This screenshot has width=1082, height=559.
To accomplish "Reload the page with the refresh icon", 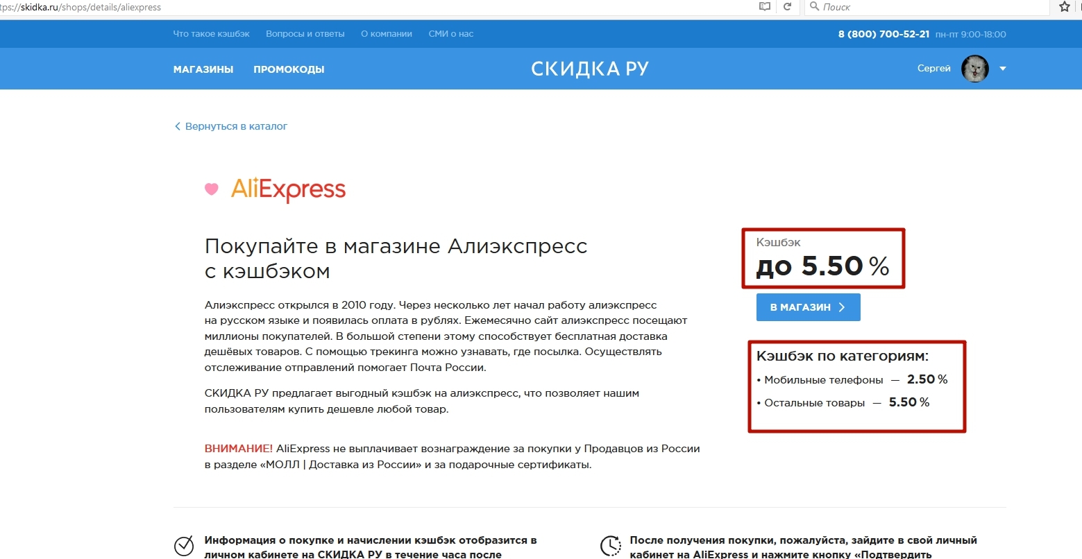I will coord(787,6).
